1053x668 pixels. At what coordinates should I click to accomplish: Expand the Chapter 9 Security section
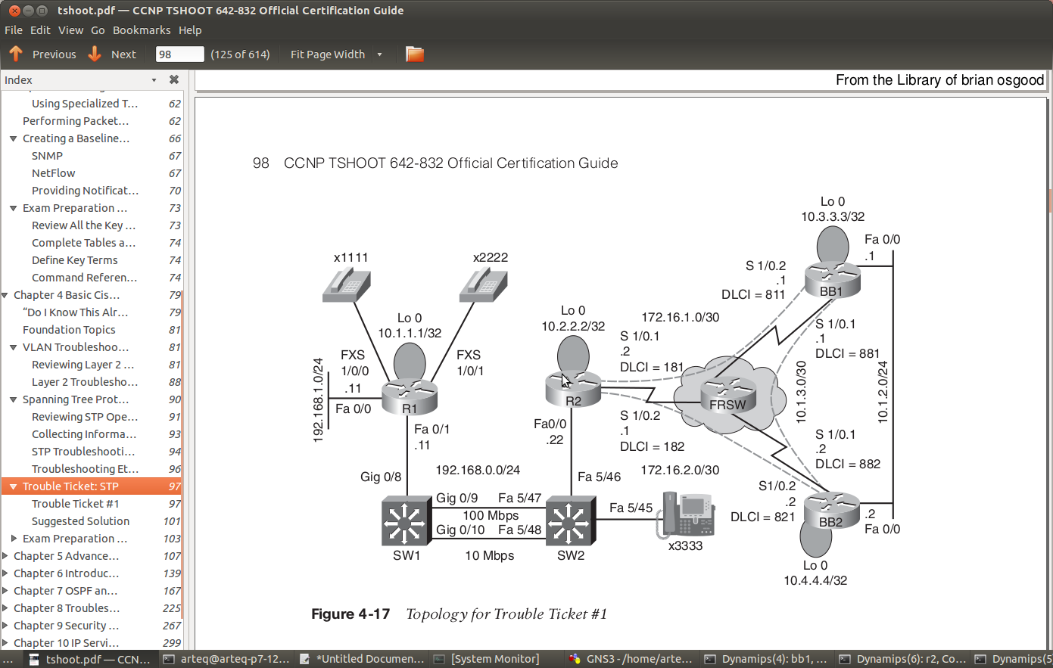[5, 626]
